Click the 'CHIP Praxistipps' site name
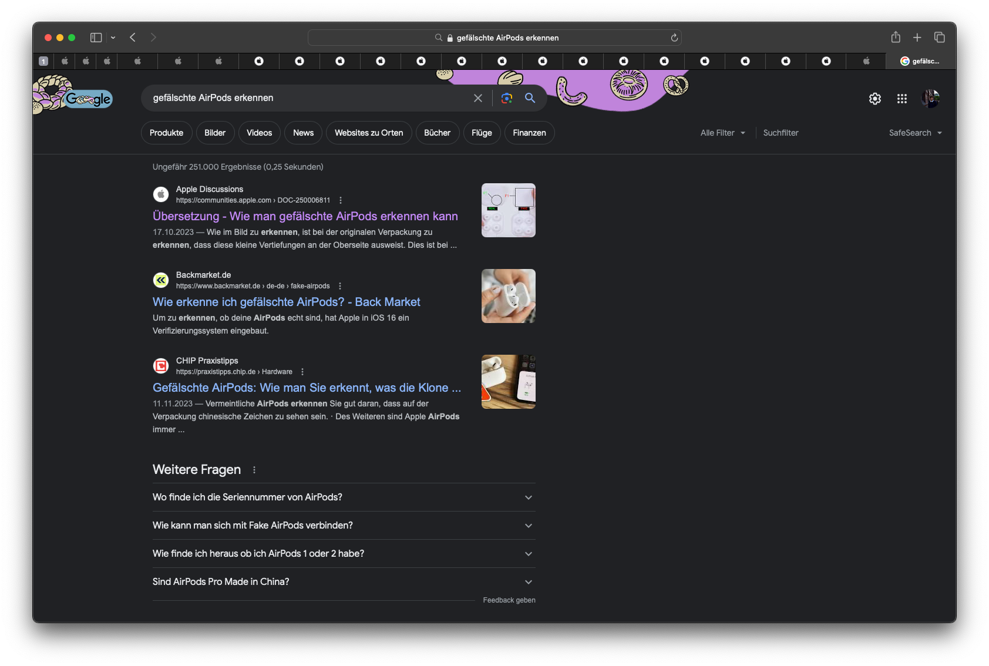The height and width of the screenshot is (666, 989). 207,361
